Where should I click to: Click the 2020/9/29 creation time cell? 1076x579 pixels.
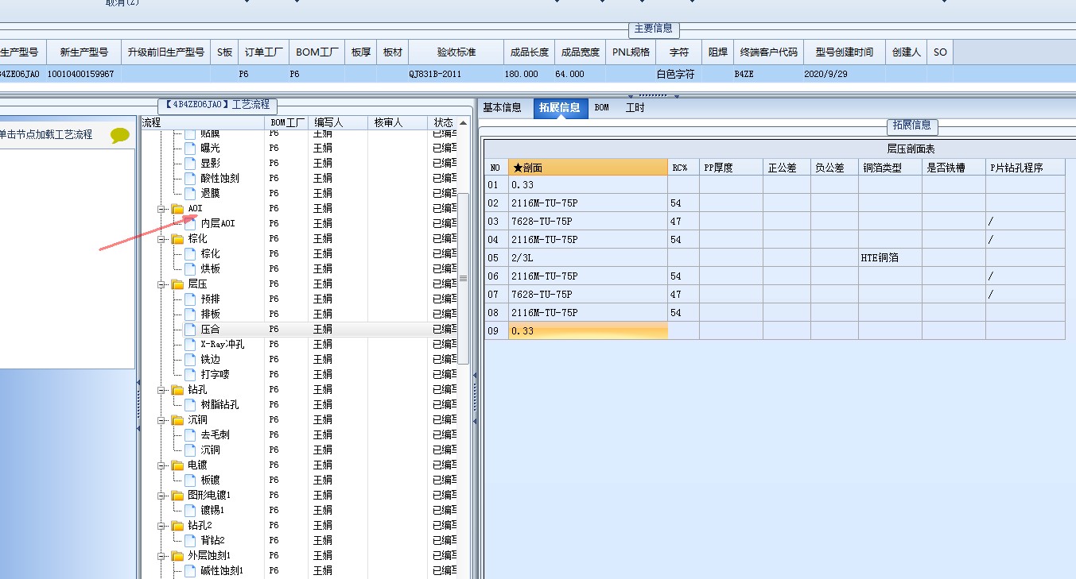tap(843, 74)
